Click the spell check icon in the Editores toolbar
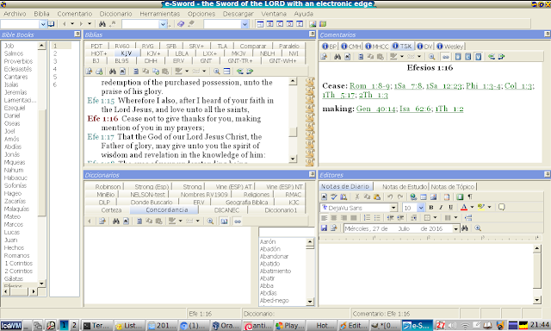Screen dimensions: 551x331 click(x=334, y=197)
